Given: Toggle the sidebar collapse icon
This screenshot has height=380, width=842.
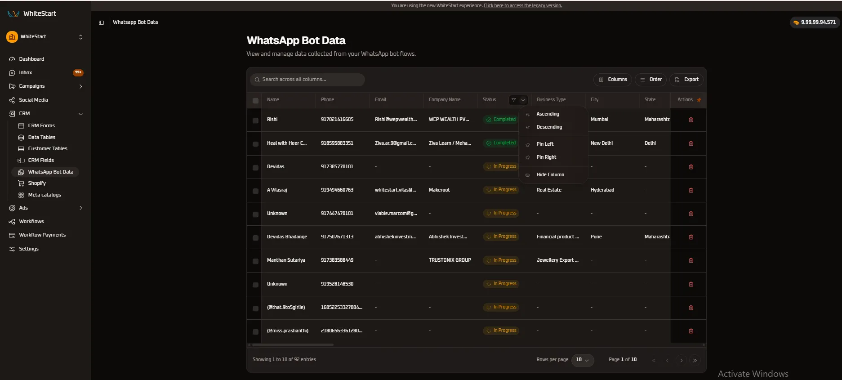Looking at the screenshot, I should pos(101,22).
